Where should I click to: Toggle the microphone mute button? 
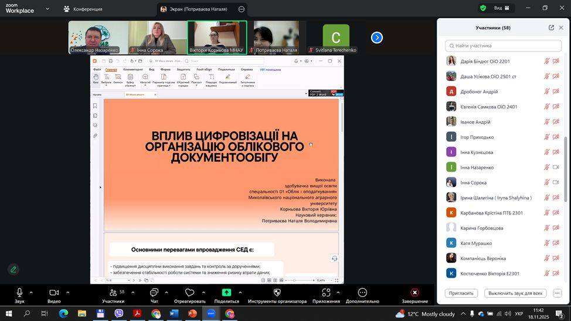coord(19,292)
